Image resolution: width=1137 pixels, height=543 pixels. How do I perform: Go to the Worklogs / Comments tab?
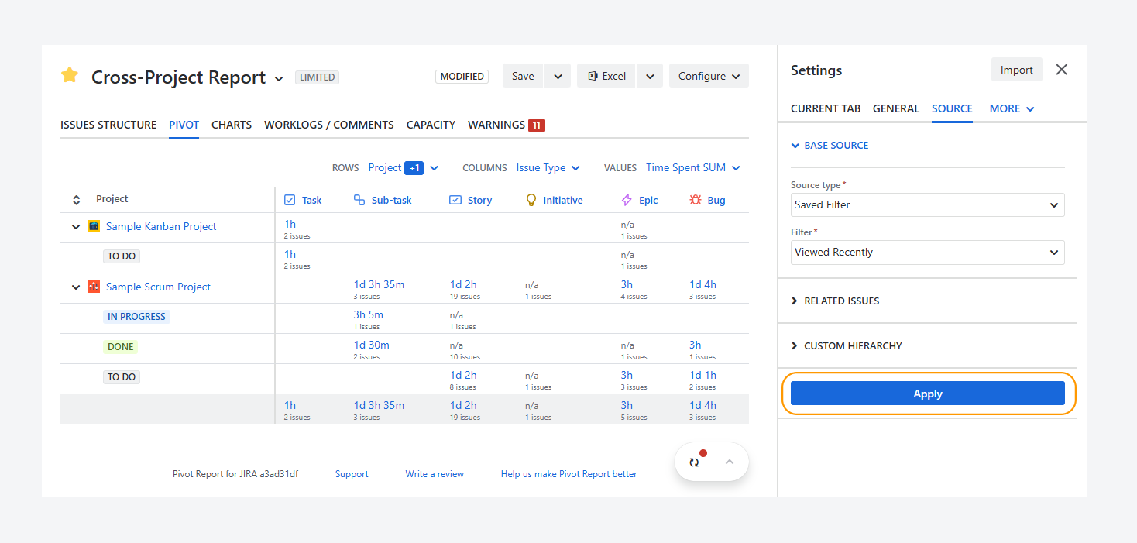pos(329,125)
